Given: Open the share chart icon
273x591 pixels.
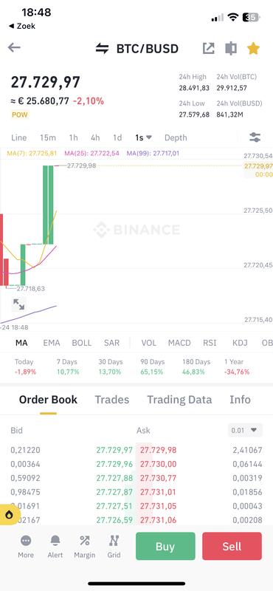Looking at the screenshot, I should pos(208,48).
